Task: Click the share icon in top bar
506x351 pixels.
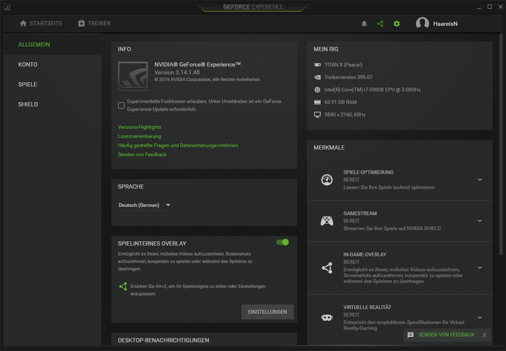Action: 380,24
